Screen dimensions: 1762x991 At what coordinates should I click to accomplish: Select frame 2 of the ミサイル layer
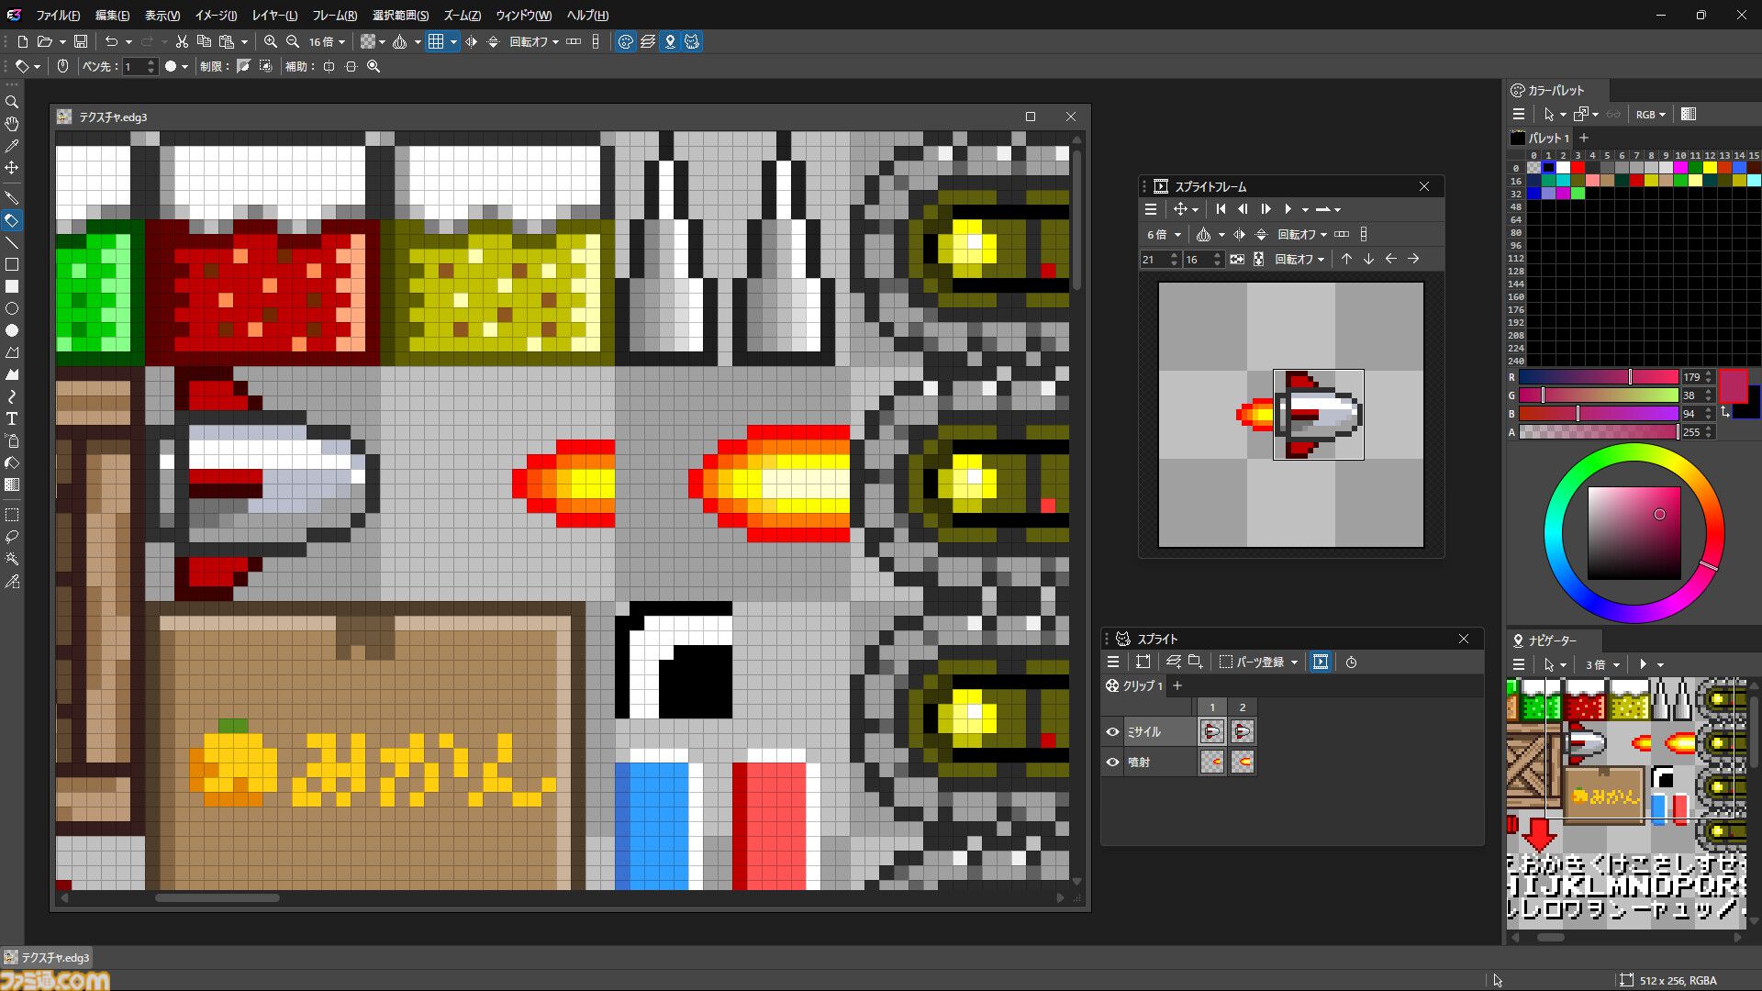(x=1243, y=731)
